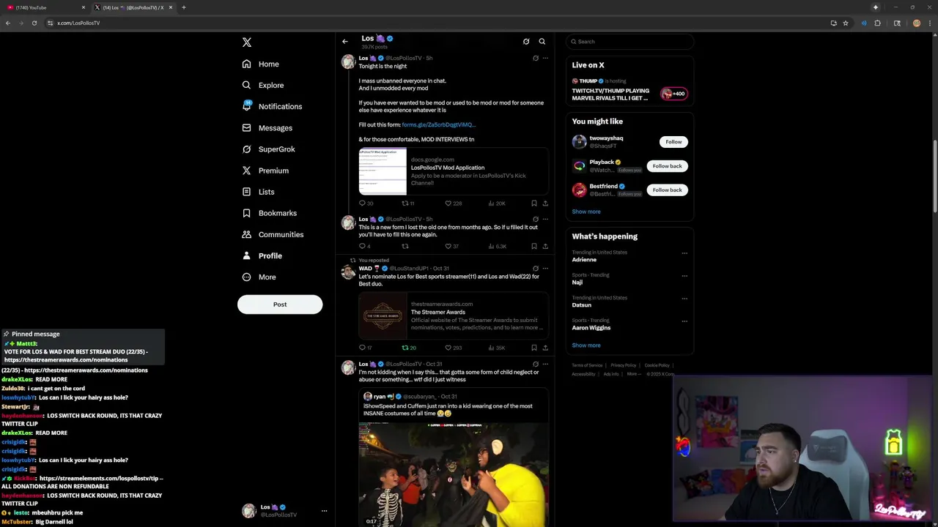The image size is (938, 527).
Task: Open the +400 live listeners badge
Action: point(674,94)
